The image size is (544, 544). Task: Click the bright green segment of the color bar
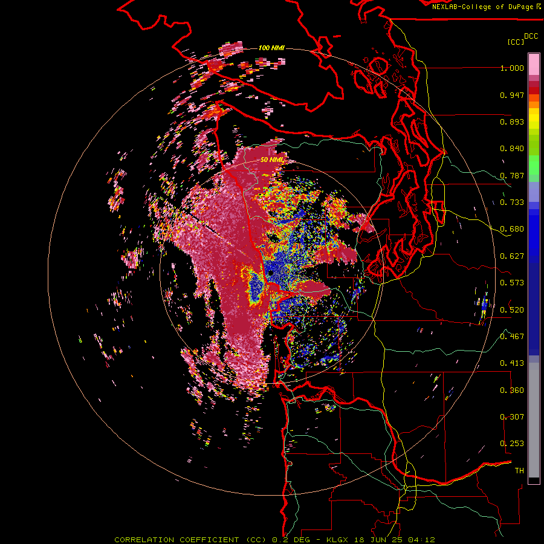pos(534,165)
